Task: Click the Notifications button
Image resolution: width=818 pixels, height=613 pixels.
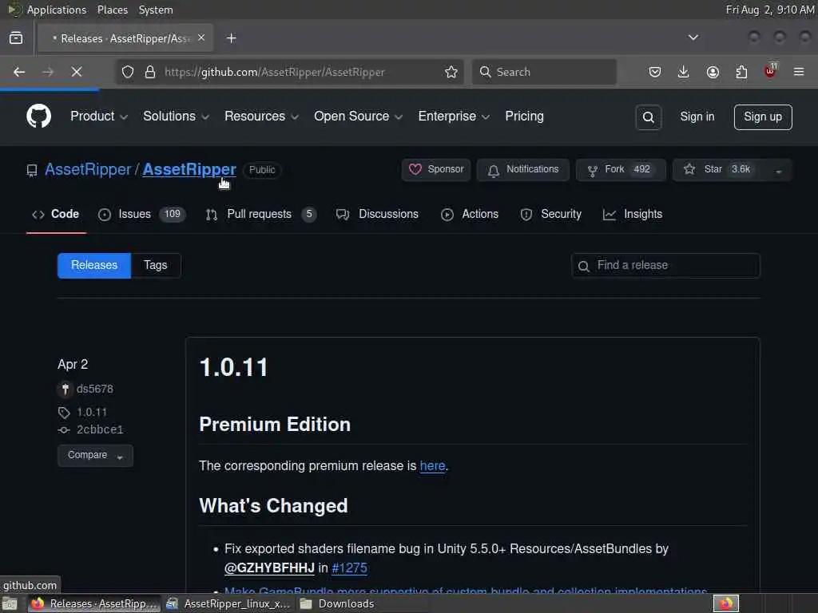Action: (522, 170)
